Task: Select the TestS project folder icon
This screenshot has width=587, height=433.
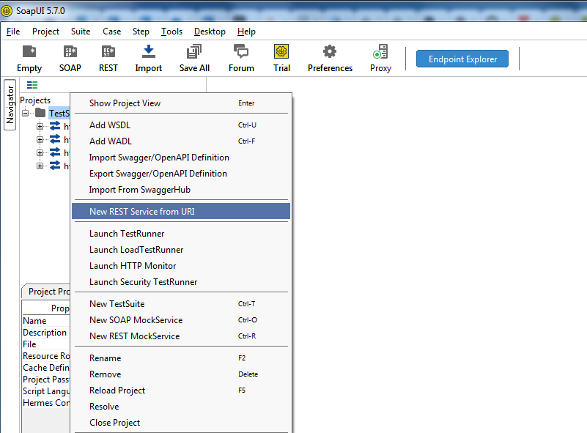Action: click(40, 113)
